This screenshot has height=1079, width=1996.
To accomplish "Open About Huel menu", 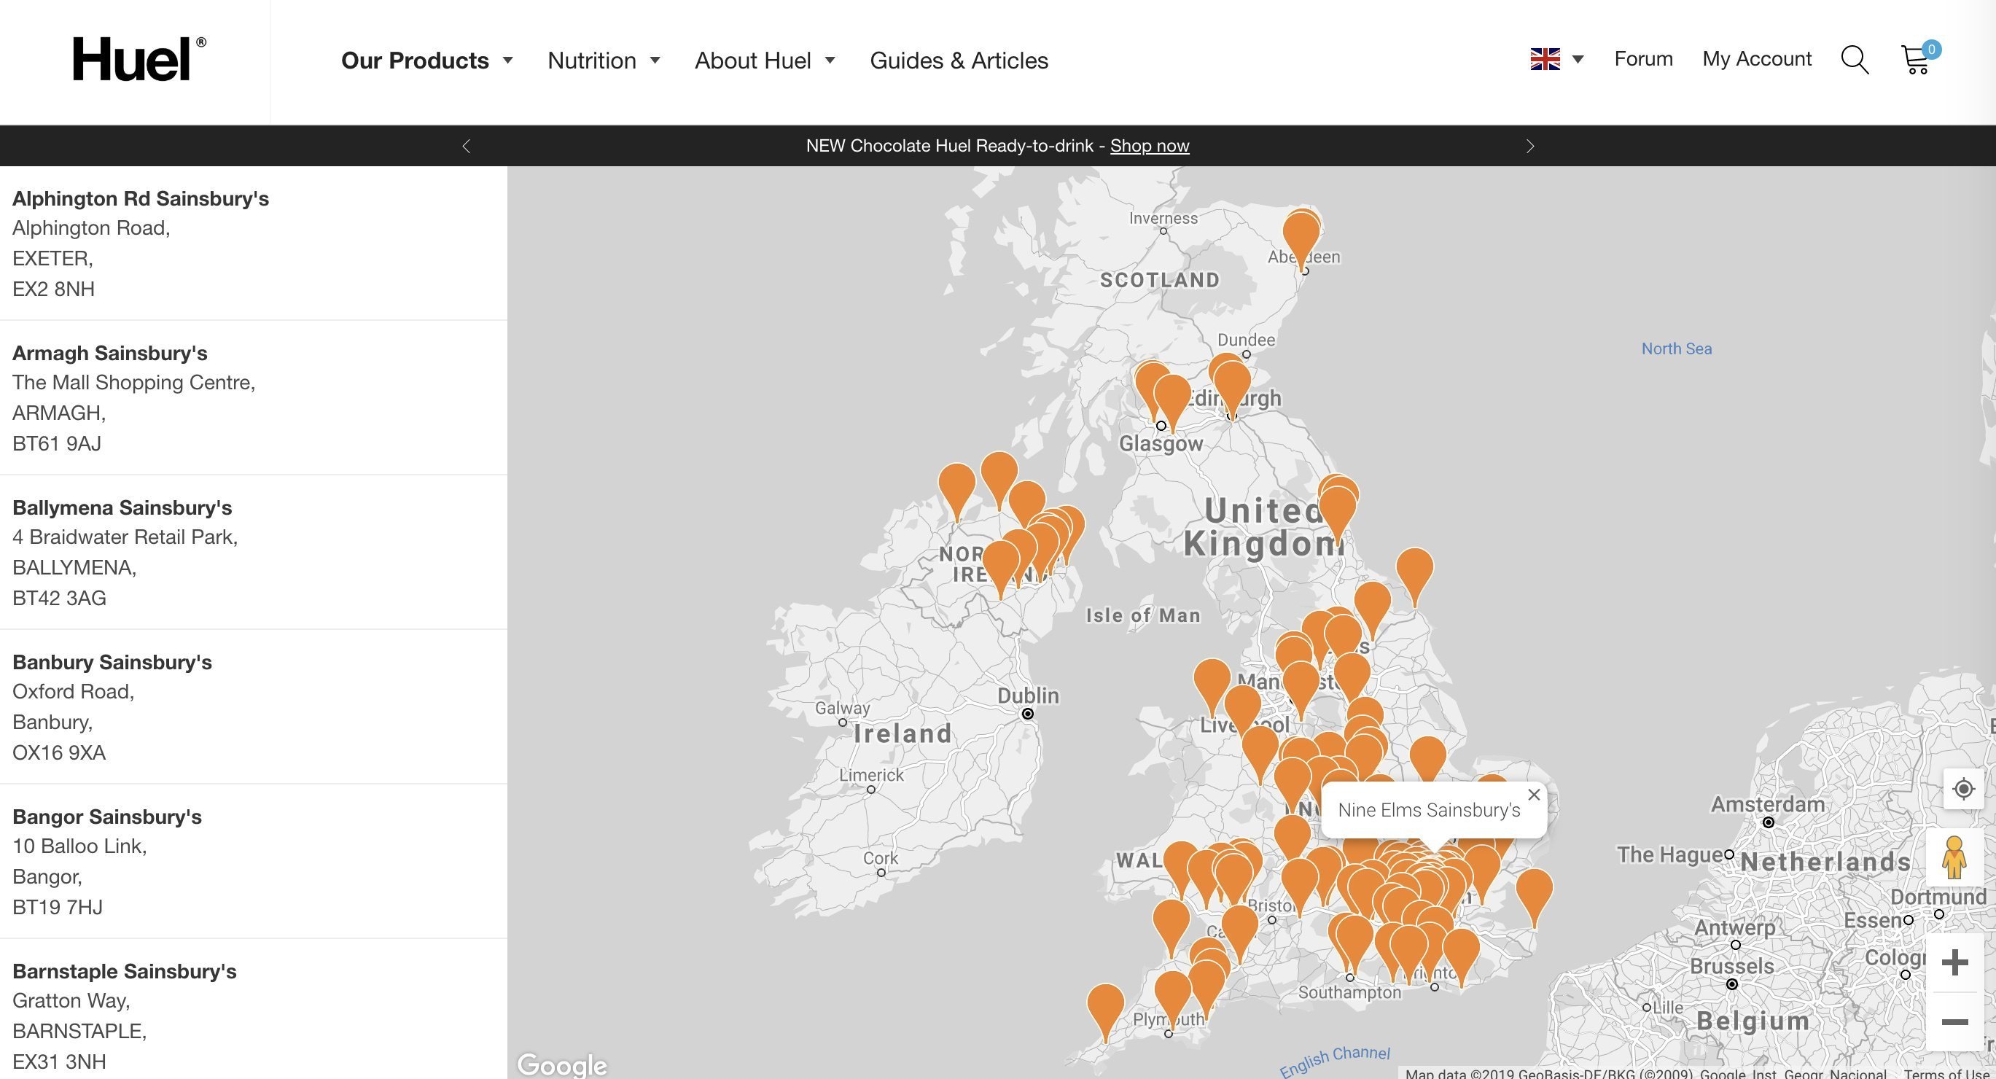I will click(x=752, y=61).
